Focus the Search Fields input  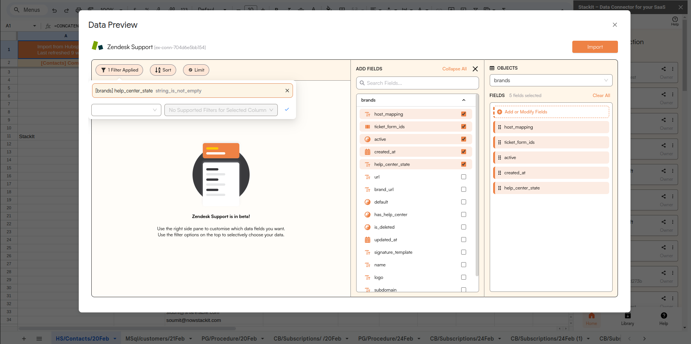pyautogui.click(x=417, y=83)
